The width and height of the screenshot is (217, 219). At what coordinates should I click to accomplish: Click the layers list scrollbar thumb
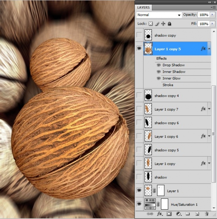tap(213, 134)
